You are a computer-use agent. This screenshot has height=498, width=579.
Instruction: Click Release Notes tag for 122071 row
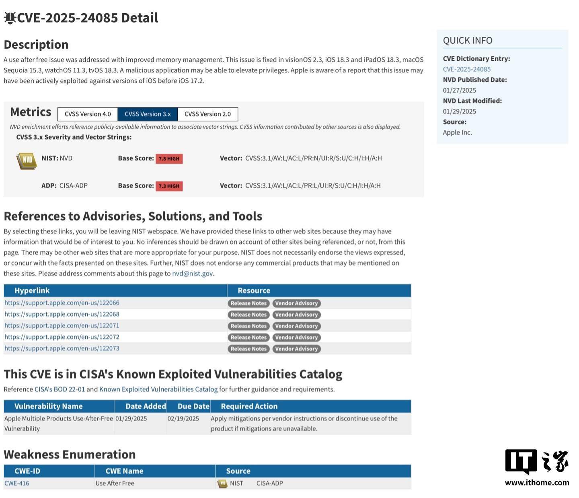tap(248, 326)
